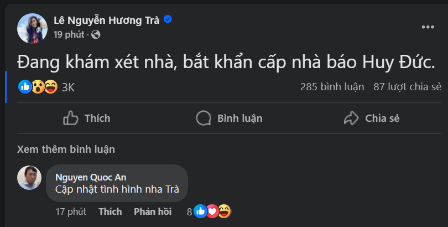The width and height of the screenshot is (448, 227).
Task: Click the Bình luận comment button
Action: 229,118
